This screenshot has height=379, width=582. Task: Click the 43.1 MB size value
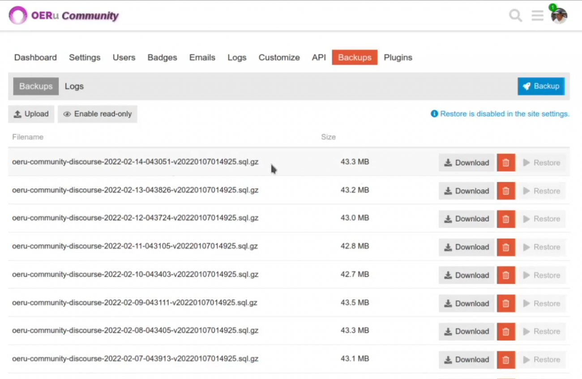(355, 359)
